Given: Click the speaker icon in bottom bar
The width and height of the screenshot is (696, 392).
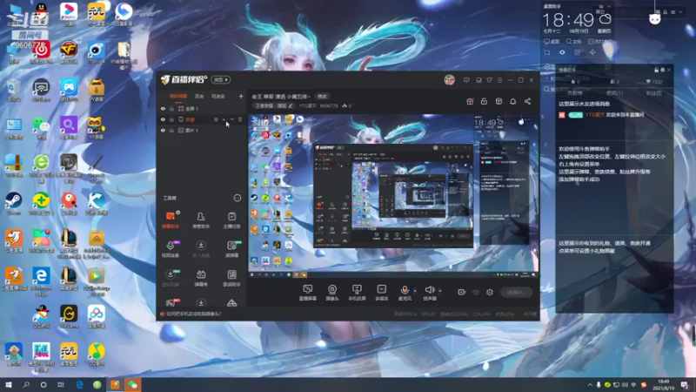Looking at the screenshot, I should [429, 290].
